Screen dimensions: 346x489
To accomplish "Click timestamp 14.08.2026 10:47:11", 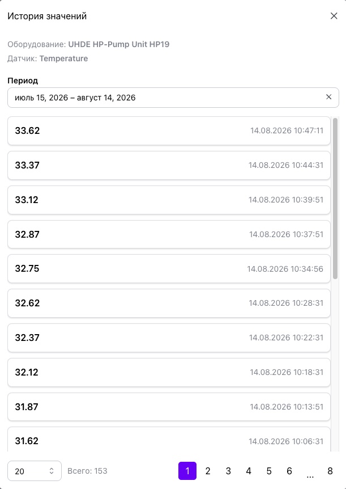I will click(x=287, y=130).
